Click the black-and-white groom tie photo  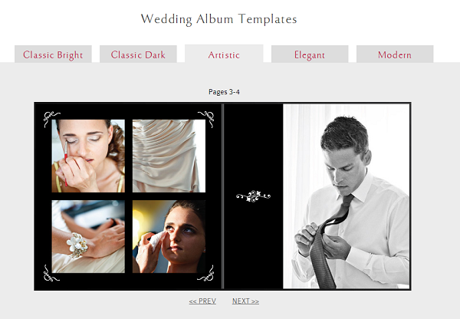tap(347, 196)
